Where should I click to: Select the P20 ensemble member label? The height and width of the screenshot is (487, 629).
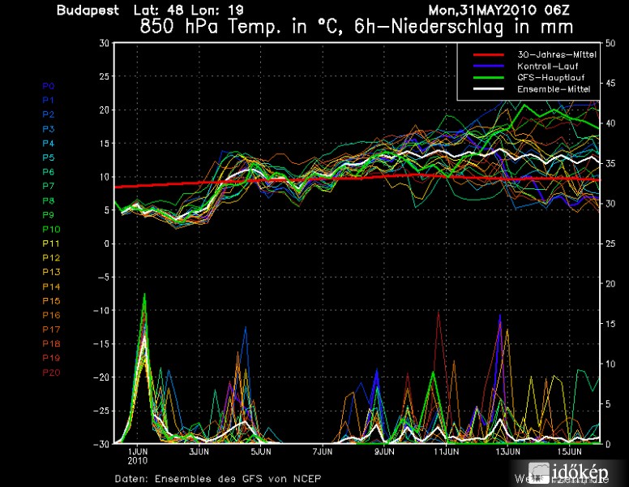pyautogui.click(x=49, y=373)
